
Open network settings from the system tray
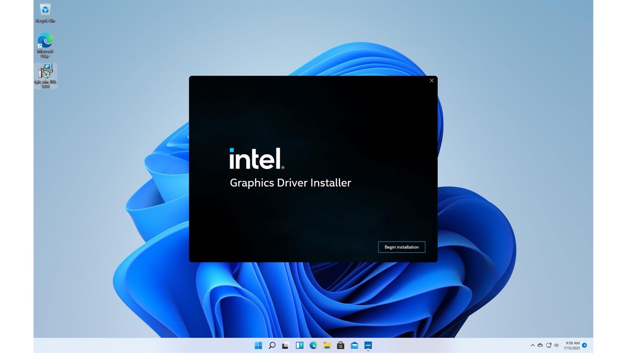pyautogui.click(x=549, y=346)
